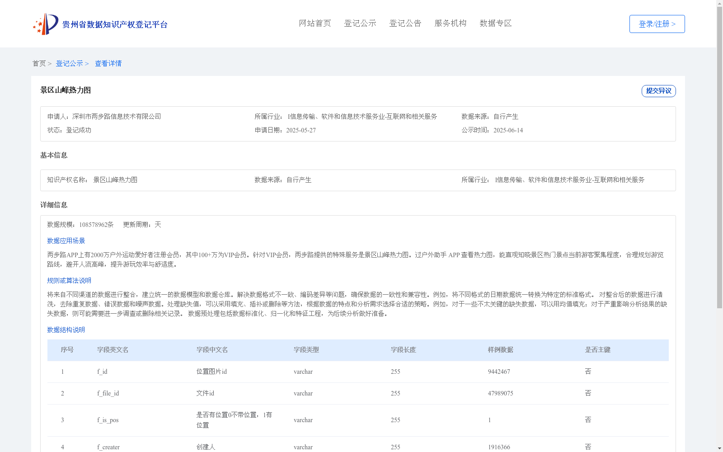Click application date 2025-05-27
Image resolution: width=723 pixels, height=452 pixels.
[x=301, y=130]
